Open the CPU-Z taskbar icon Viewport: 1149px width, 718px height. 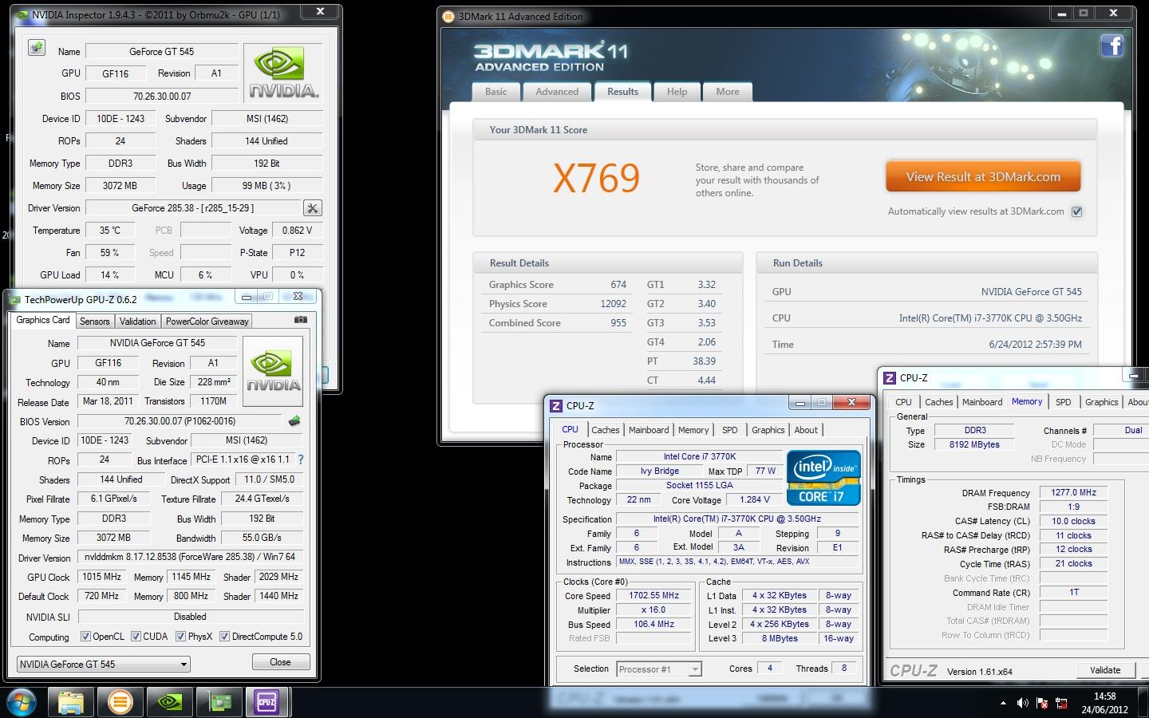click(267, 702)
